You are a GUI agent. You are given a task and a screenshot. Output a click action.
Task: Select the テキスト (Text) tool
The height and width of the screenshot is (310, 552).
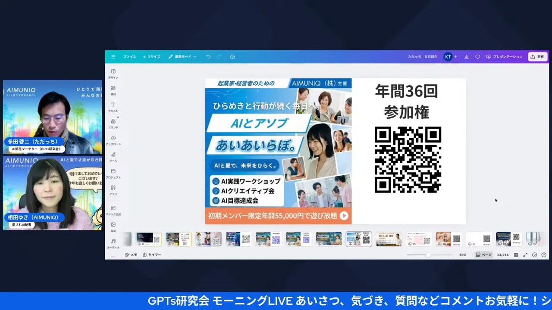pos(113,106)
